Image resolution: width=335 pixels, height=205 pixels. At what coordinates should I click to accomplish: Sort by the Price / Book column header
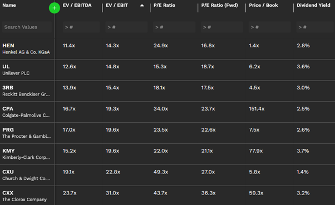[263, 5]
